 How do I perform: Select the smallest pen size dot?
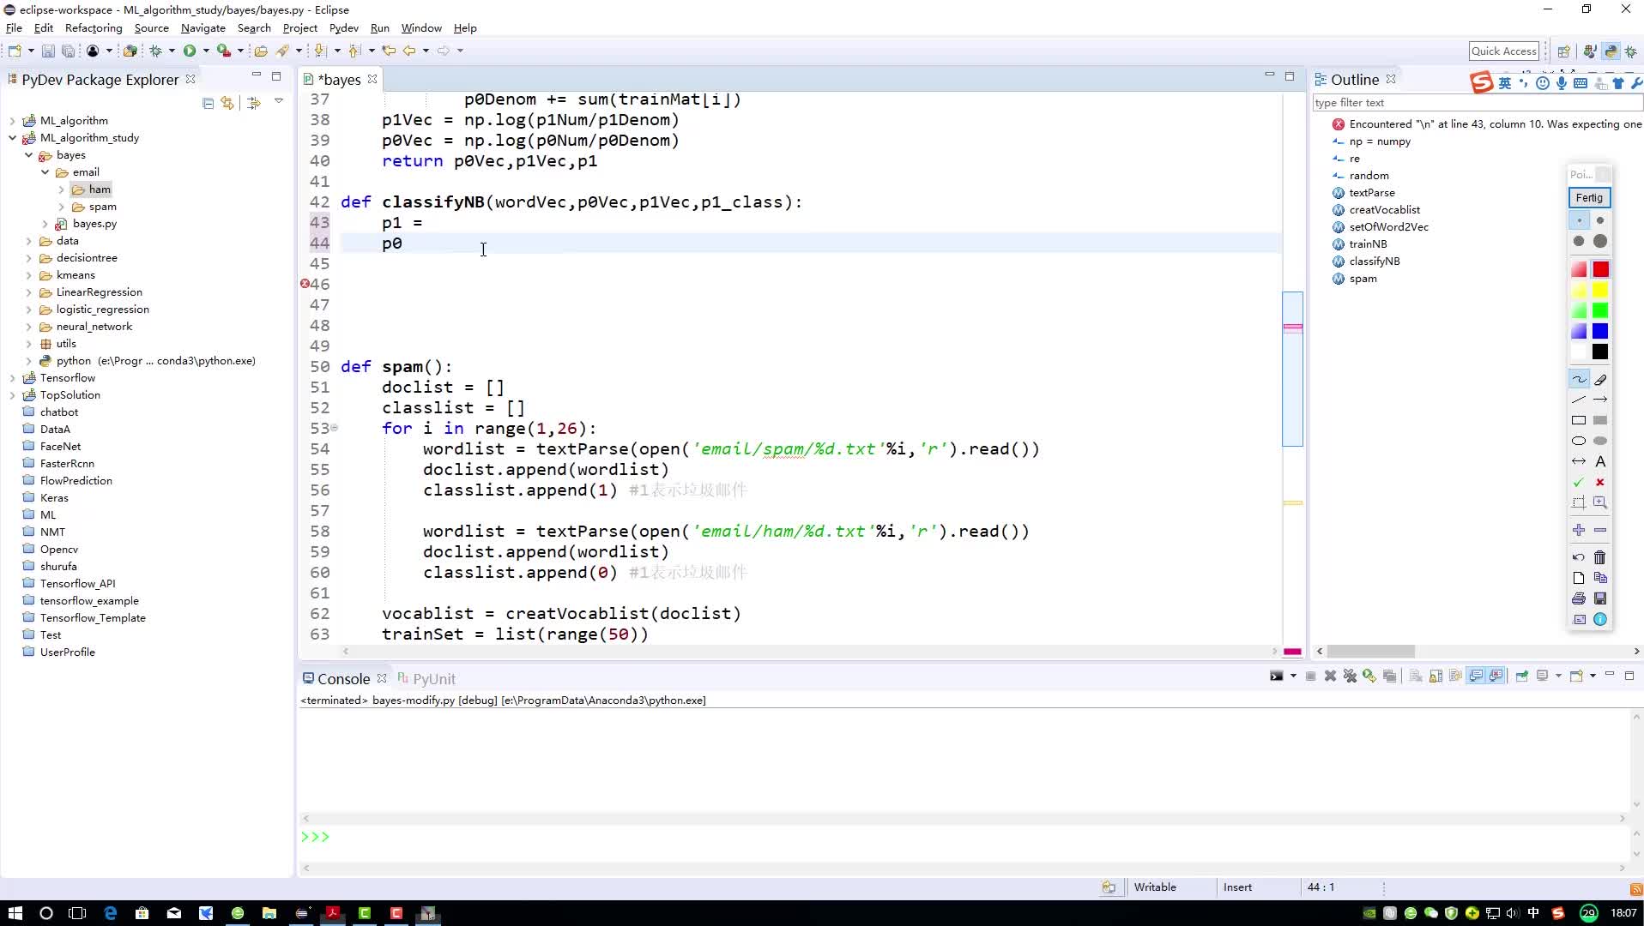(x=1579, y=220)
